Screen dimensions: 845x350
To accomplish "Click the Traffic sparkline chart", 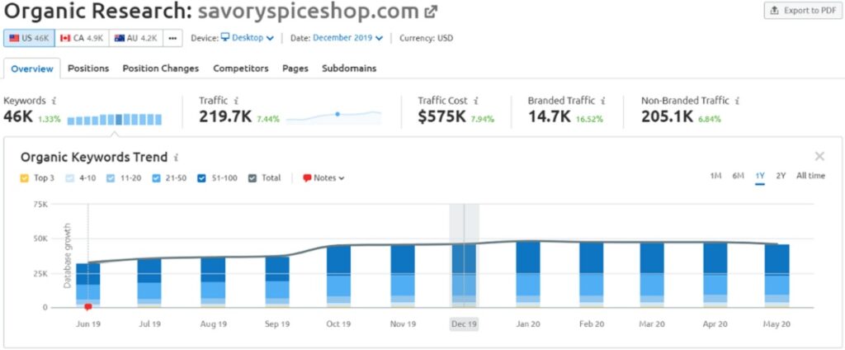I will [x=333, y=116].
